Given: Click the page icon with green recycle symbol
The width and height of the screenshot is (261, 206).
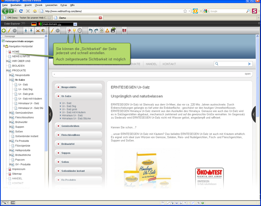Looking at the screenshot, I should pos(102,30).
